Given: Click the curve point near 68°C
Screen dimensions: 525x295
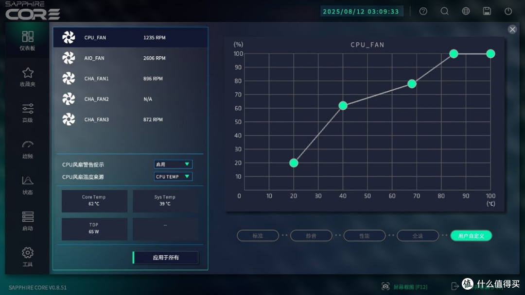Looking at the screenshot, I should coord(412,84).
